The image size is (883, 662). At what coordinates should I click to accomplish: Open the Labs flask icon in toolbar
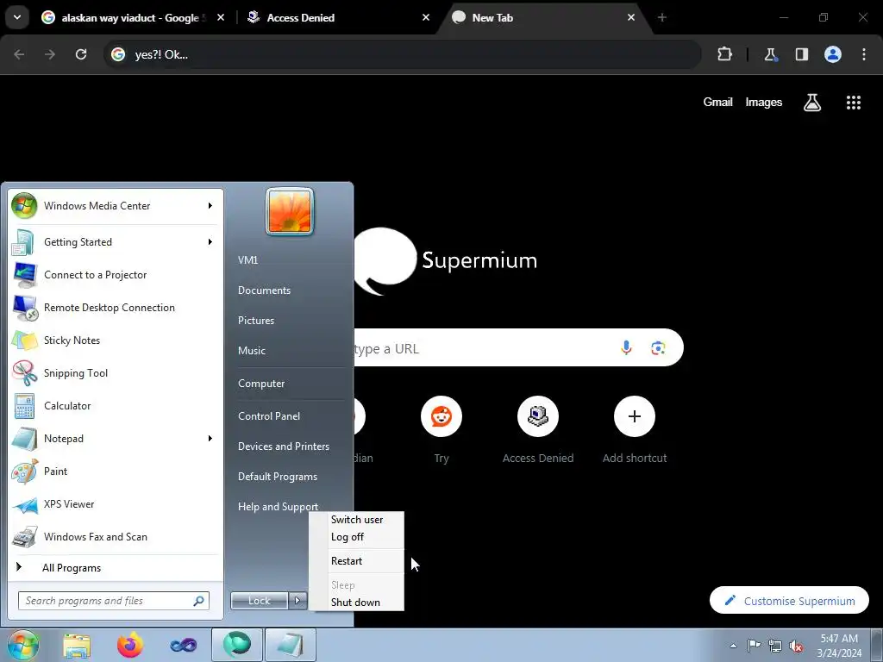(x=770, y=54)
